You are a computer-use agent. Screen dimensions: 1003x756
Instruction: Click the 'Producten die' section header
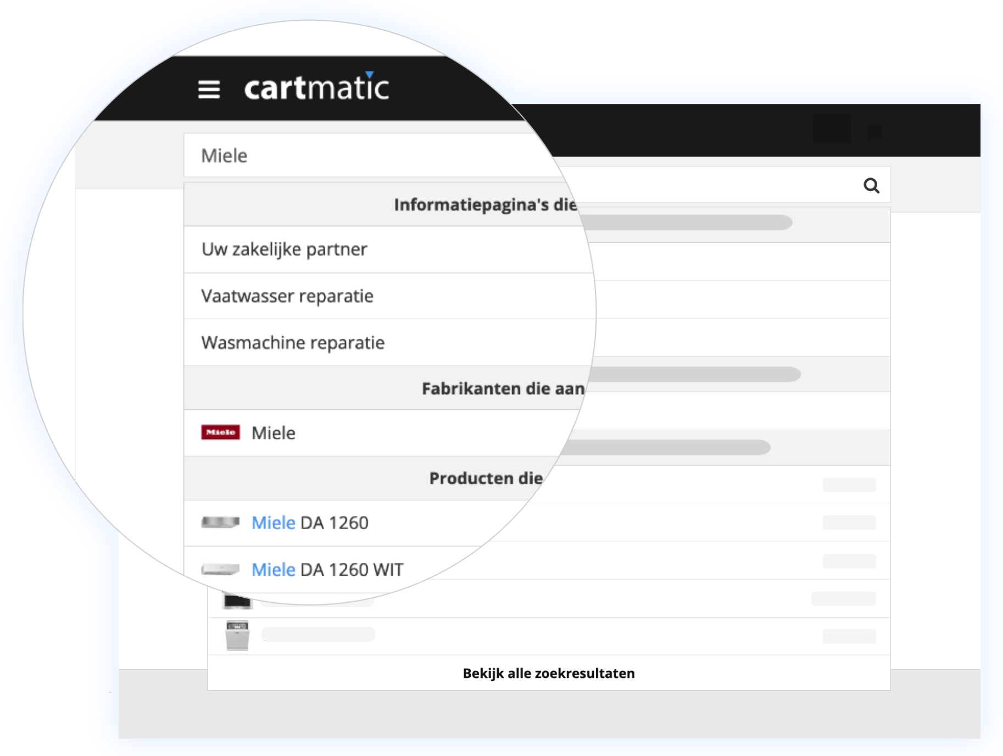tap(486, 478)
